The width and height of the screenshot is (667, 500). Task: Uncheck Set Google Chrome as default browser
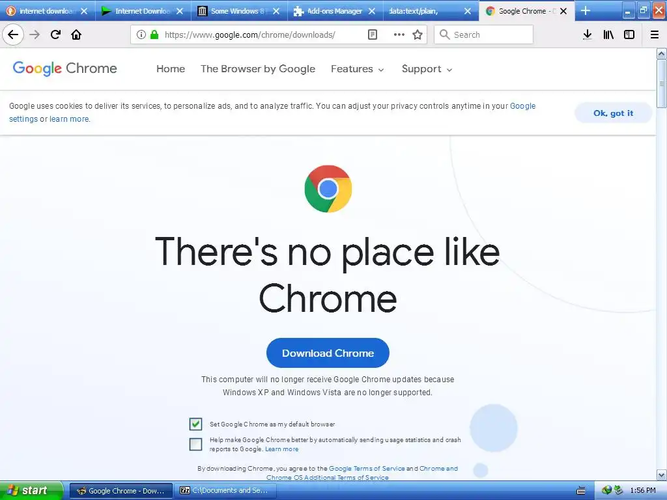click(x=195, y=424)
